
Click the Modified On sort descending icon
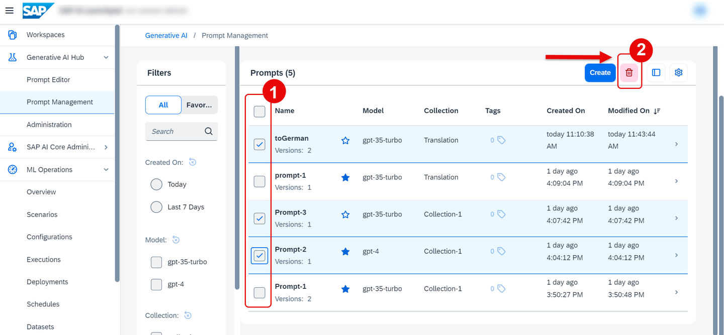(x=657, y=111)
